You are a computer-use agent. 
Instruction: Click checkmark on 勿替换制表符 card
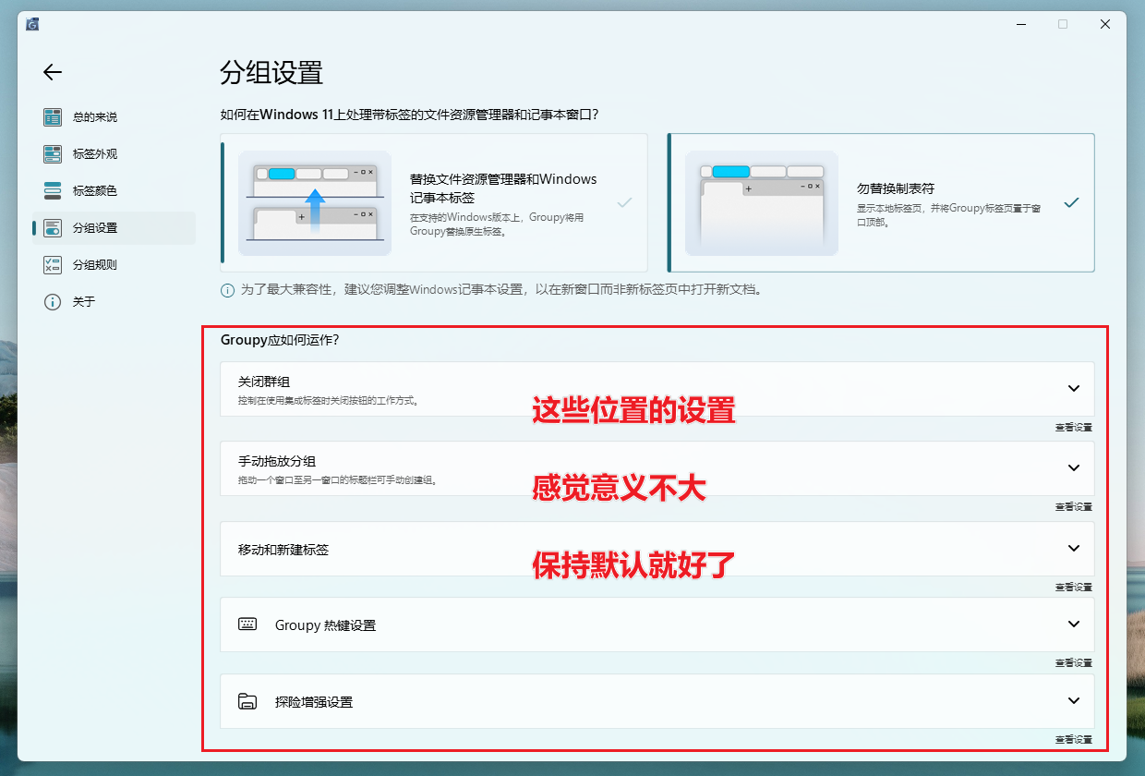pos(1071,202)
